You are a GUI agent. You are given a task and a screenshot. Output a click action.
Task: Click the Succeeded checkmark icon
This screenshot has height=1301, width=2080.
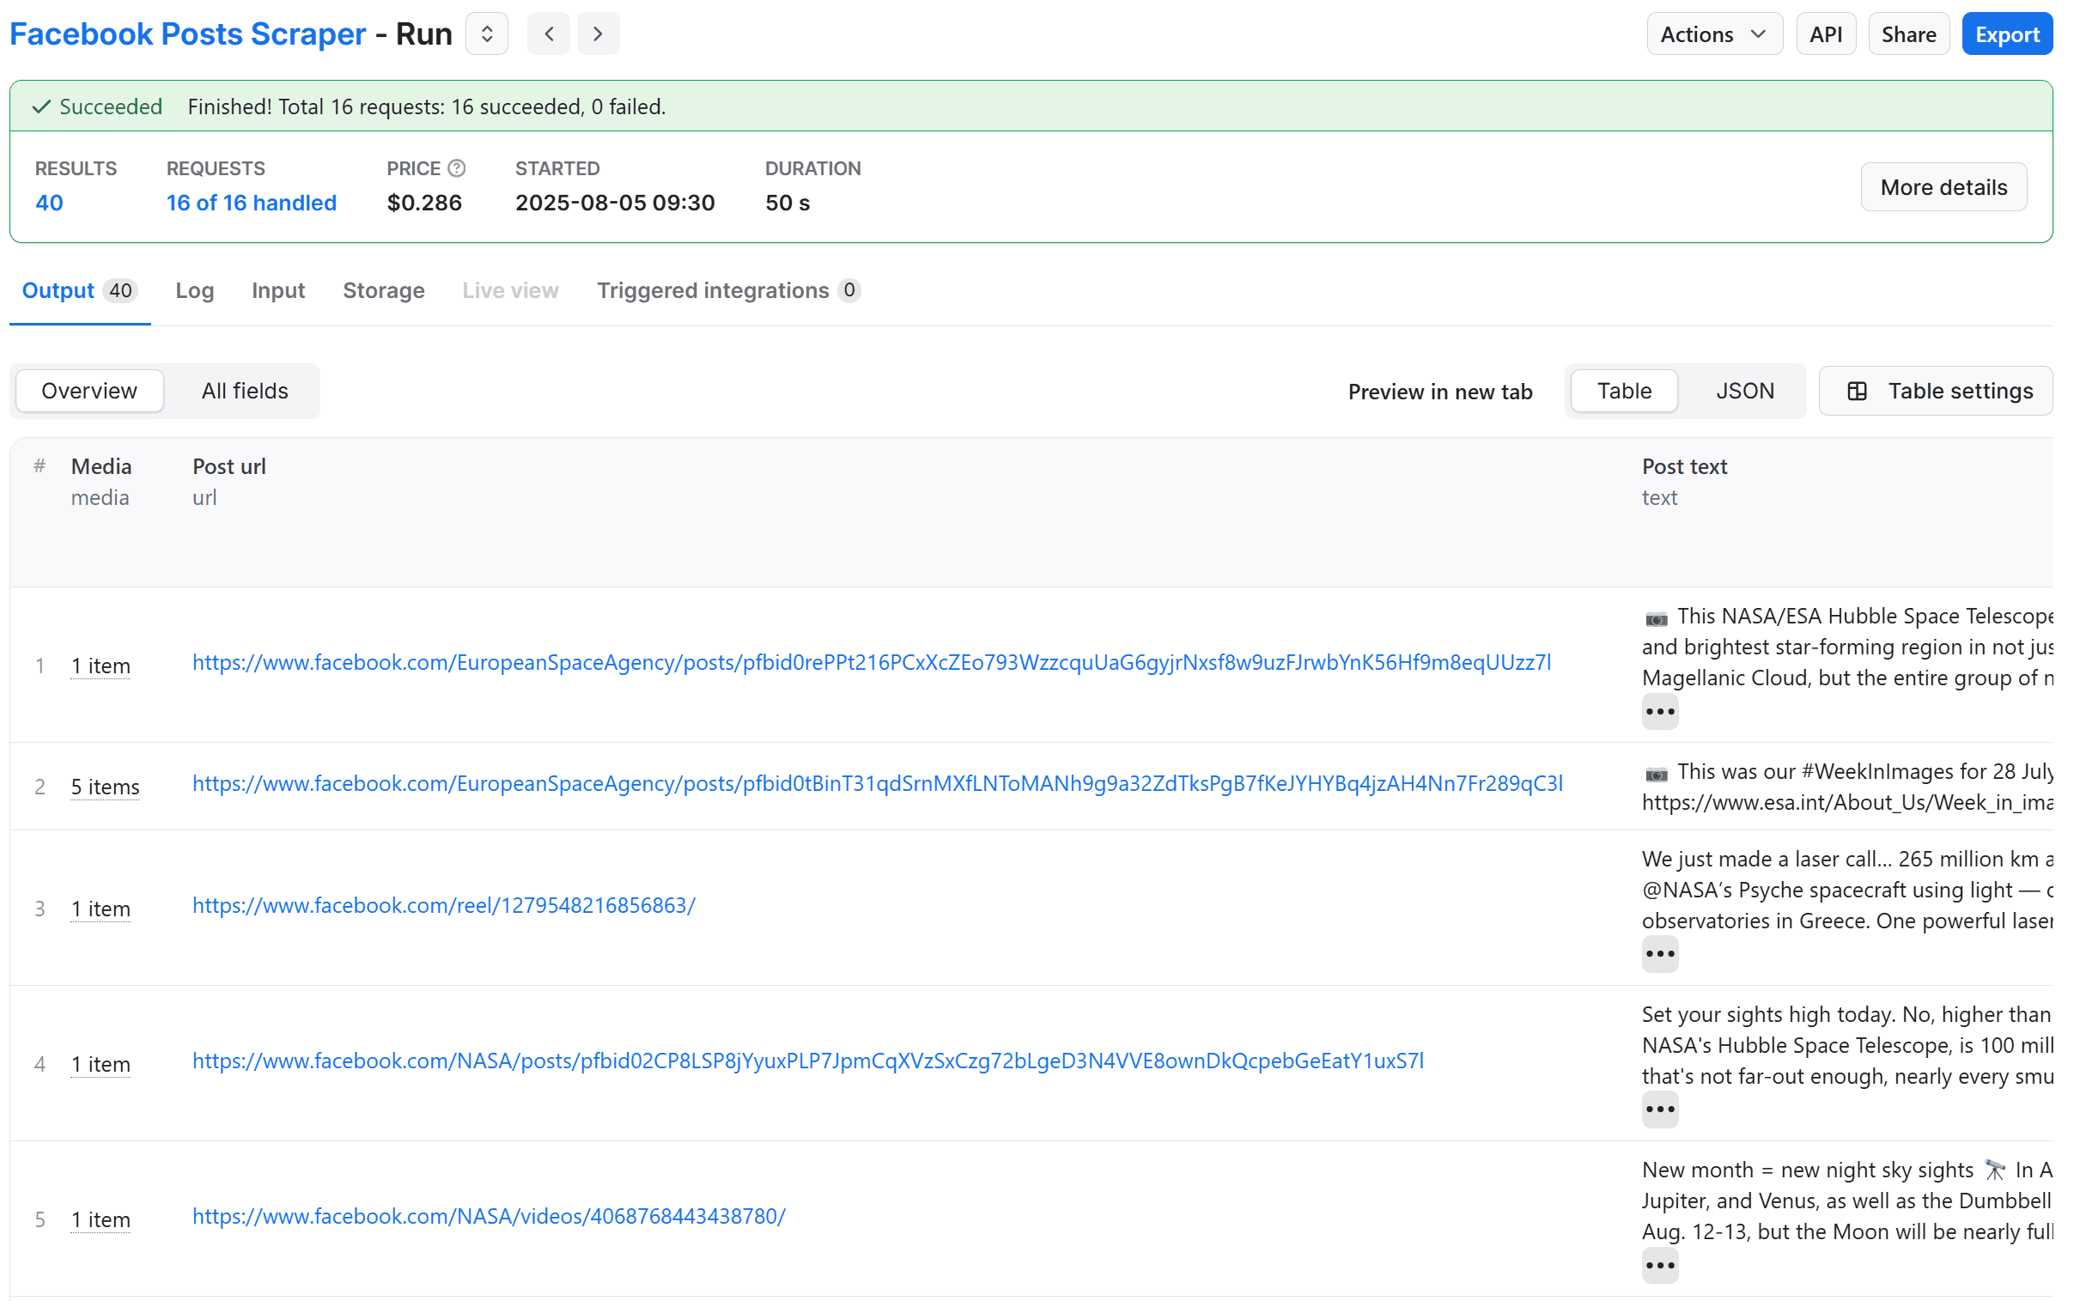[40, 106]
